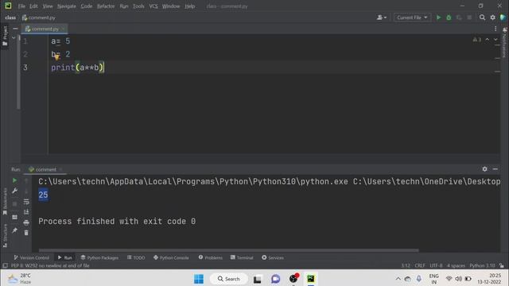
Task: Toggle read-only lock icon in status bar
Action: (x=502, y=265)
